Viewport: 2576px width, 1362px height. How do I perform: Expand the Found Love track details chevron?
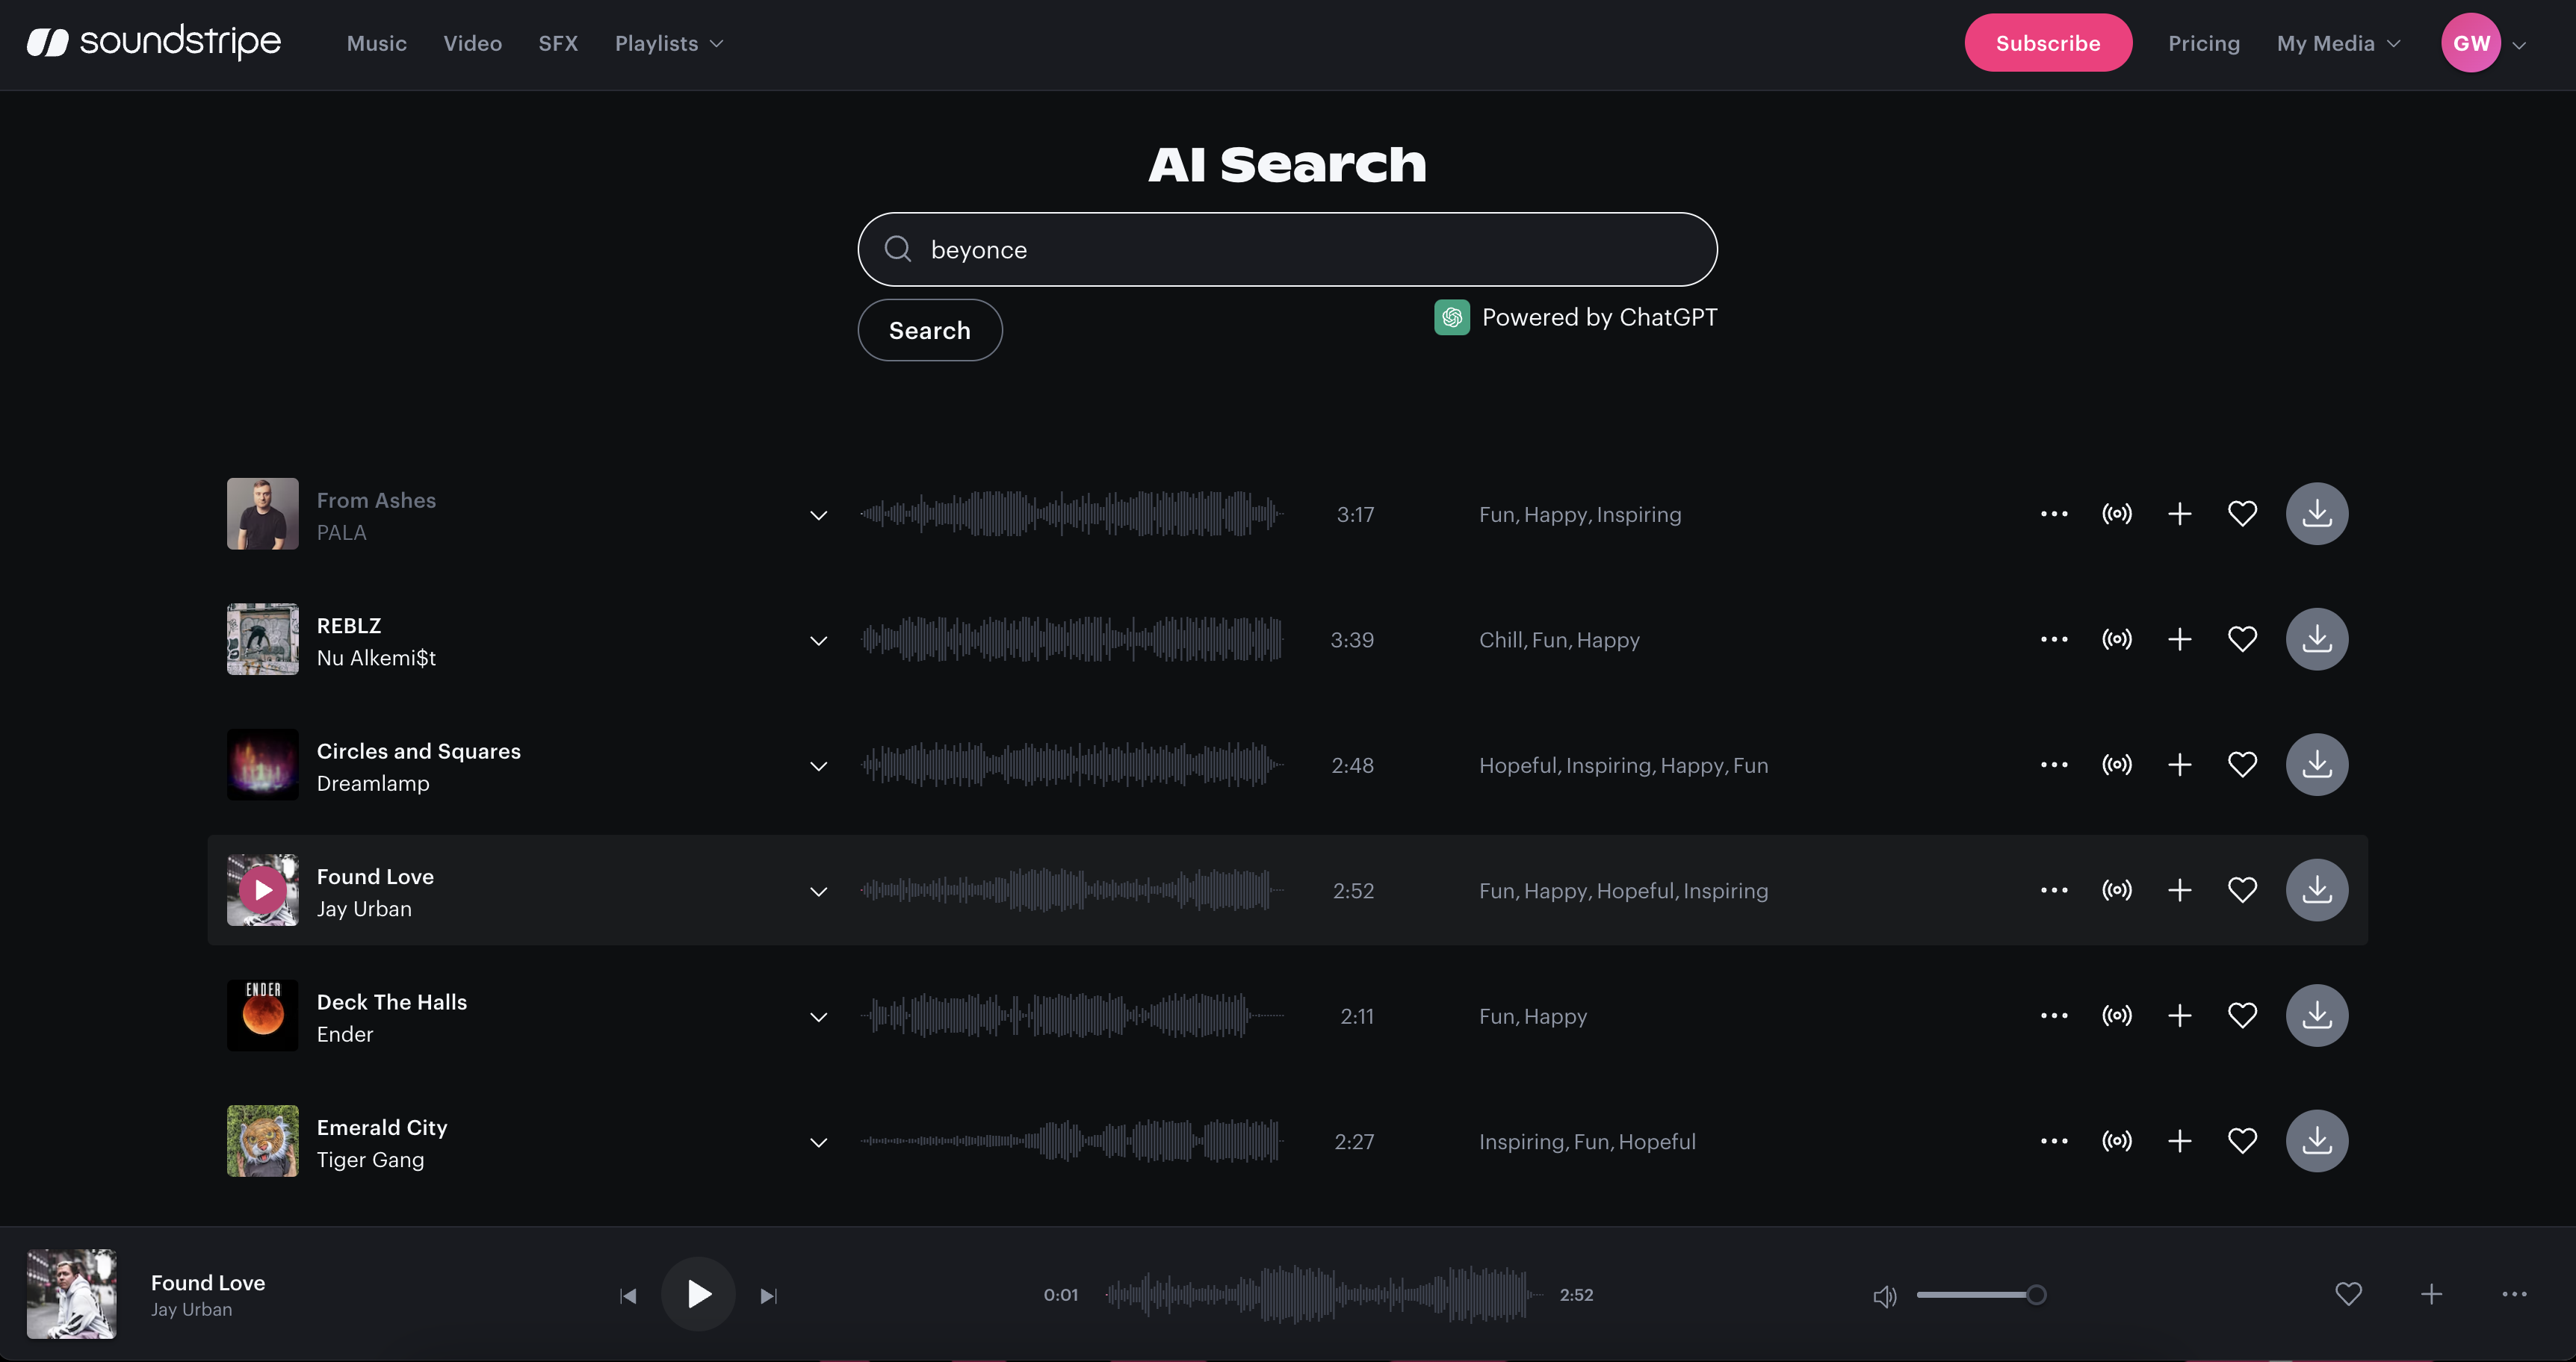point(818,889)
